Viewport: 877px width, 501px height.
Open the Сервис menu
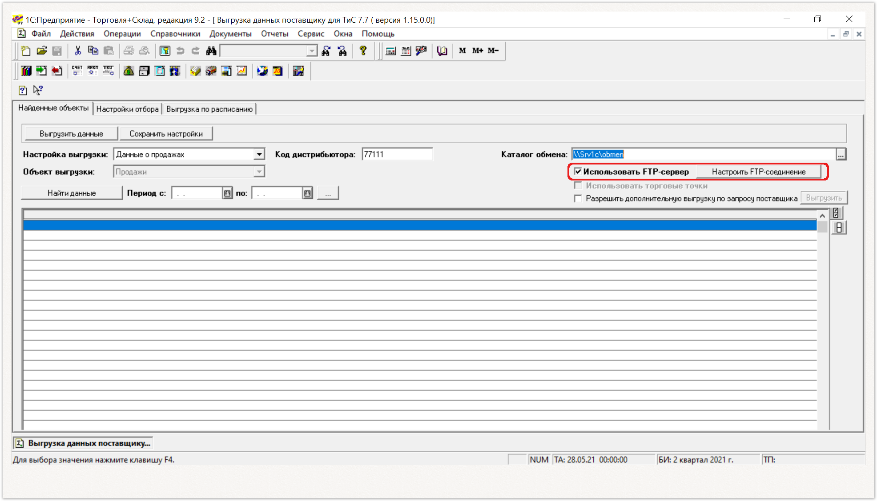click(311, 34)
